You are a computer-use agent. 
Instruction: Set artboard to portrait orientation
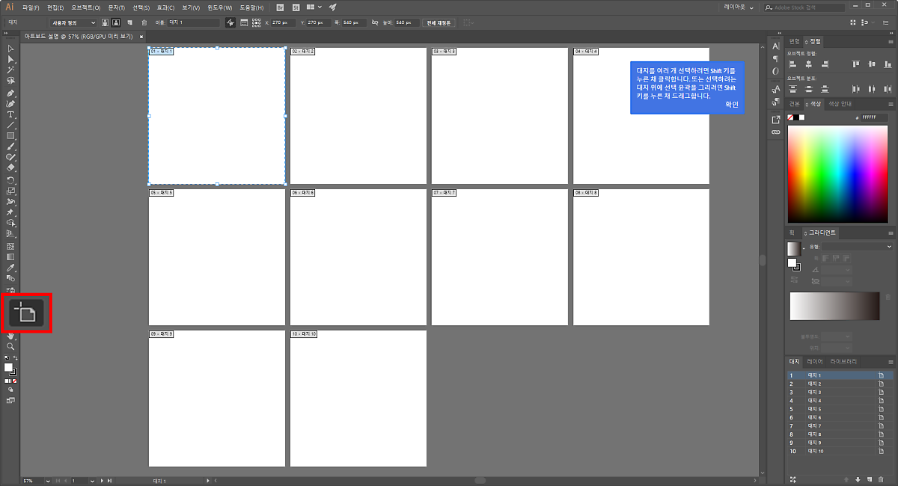(105, 23)
